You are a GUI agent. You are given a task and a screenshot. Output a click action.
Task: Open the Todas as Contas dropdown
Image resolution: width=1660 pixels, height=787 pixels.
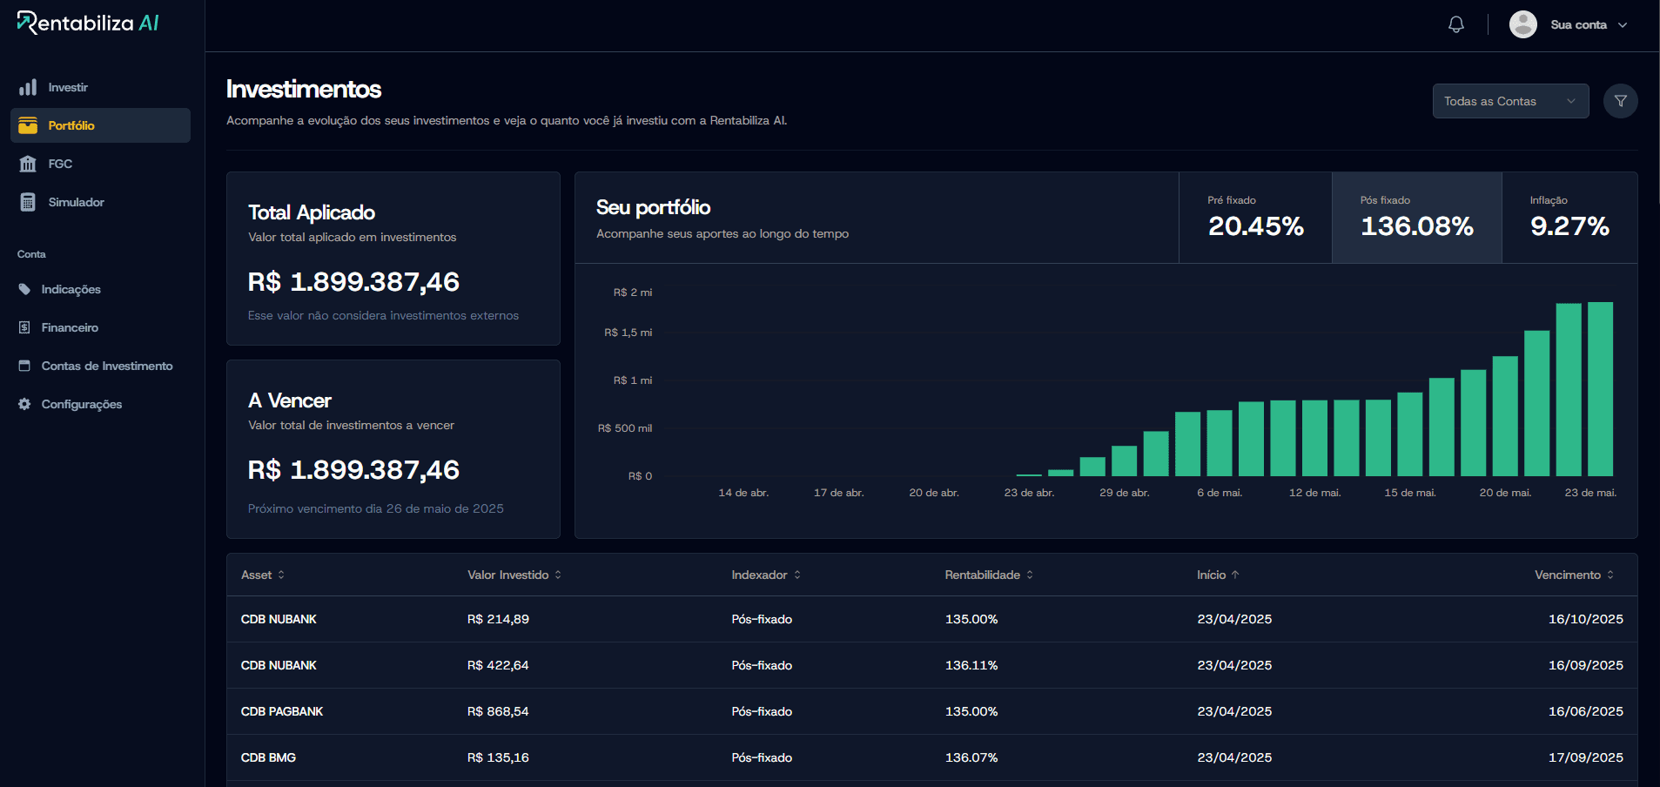pos(1509,101)
